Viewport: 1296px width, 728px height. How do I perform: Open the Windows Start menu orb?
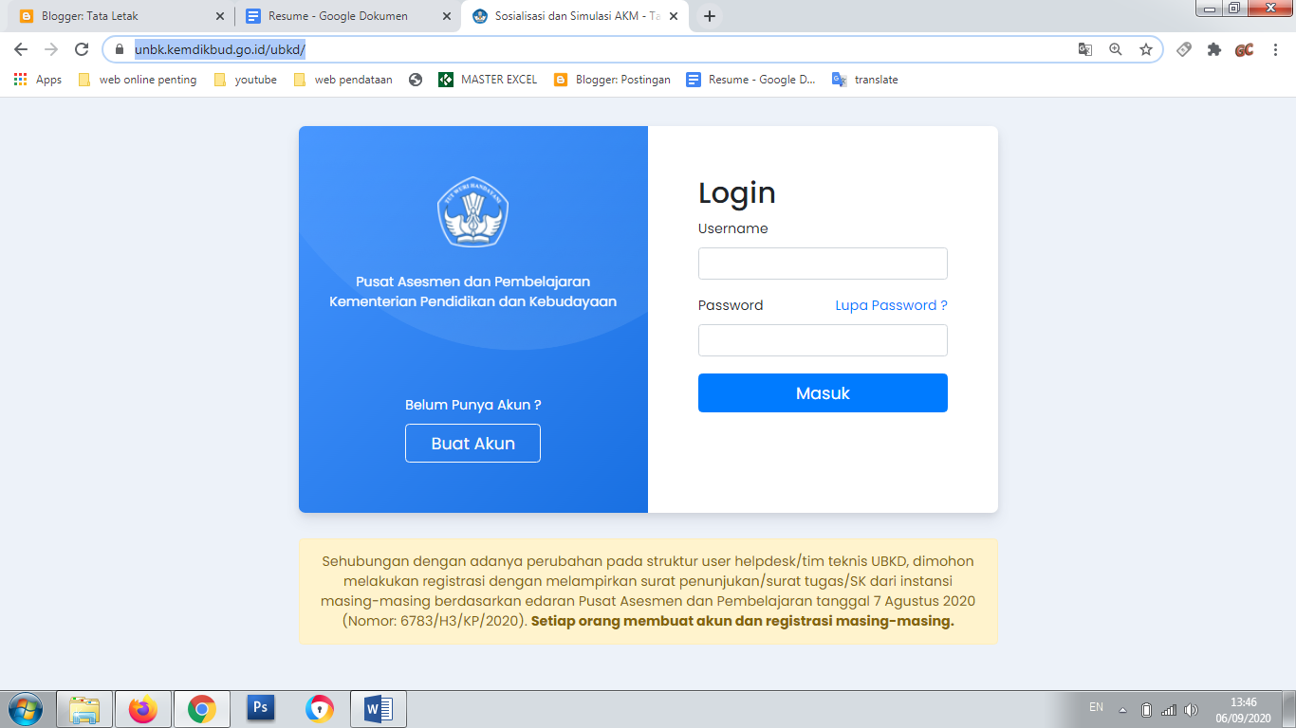(x=25, y=708)
